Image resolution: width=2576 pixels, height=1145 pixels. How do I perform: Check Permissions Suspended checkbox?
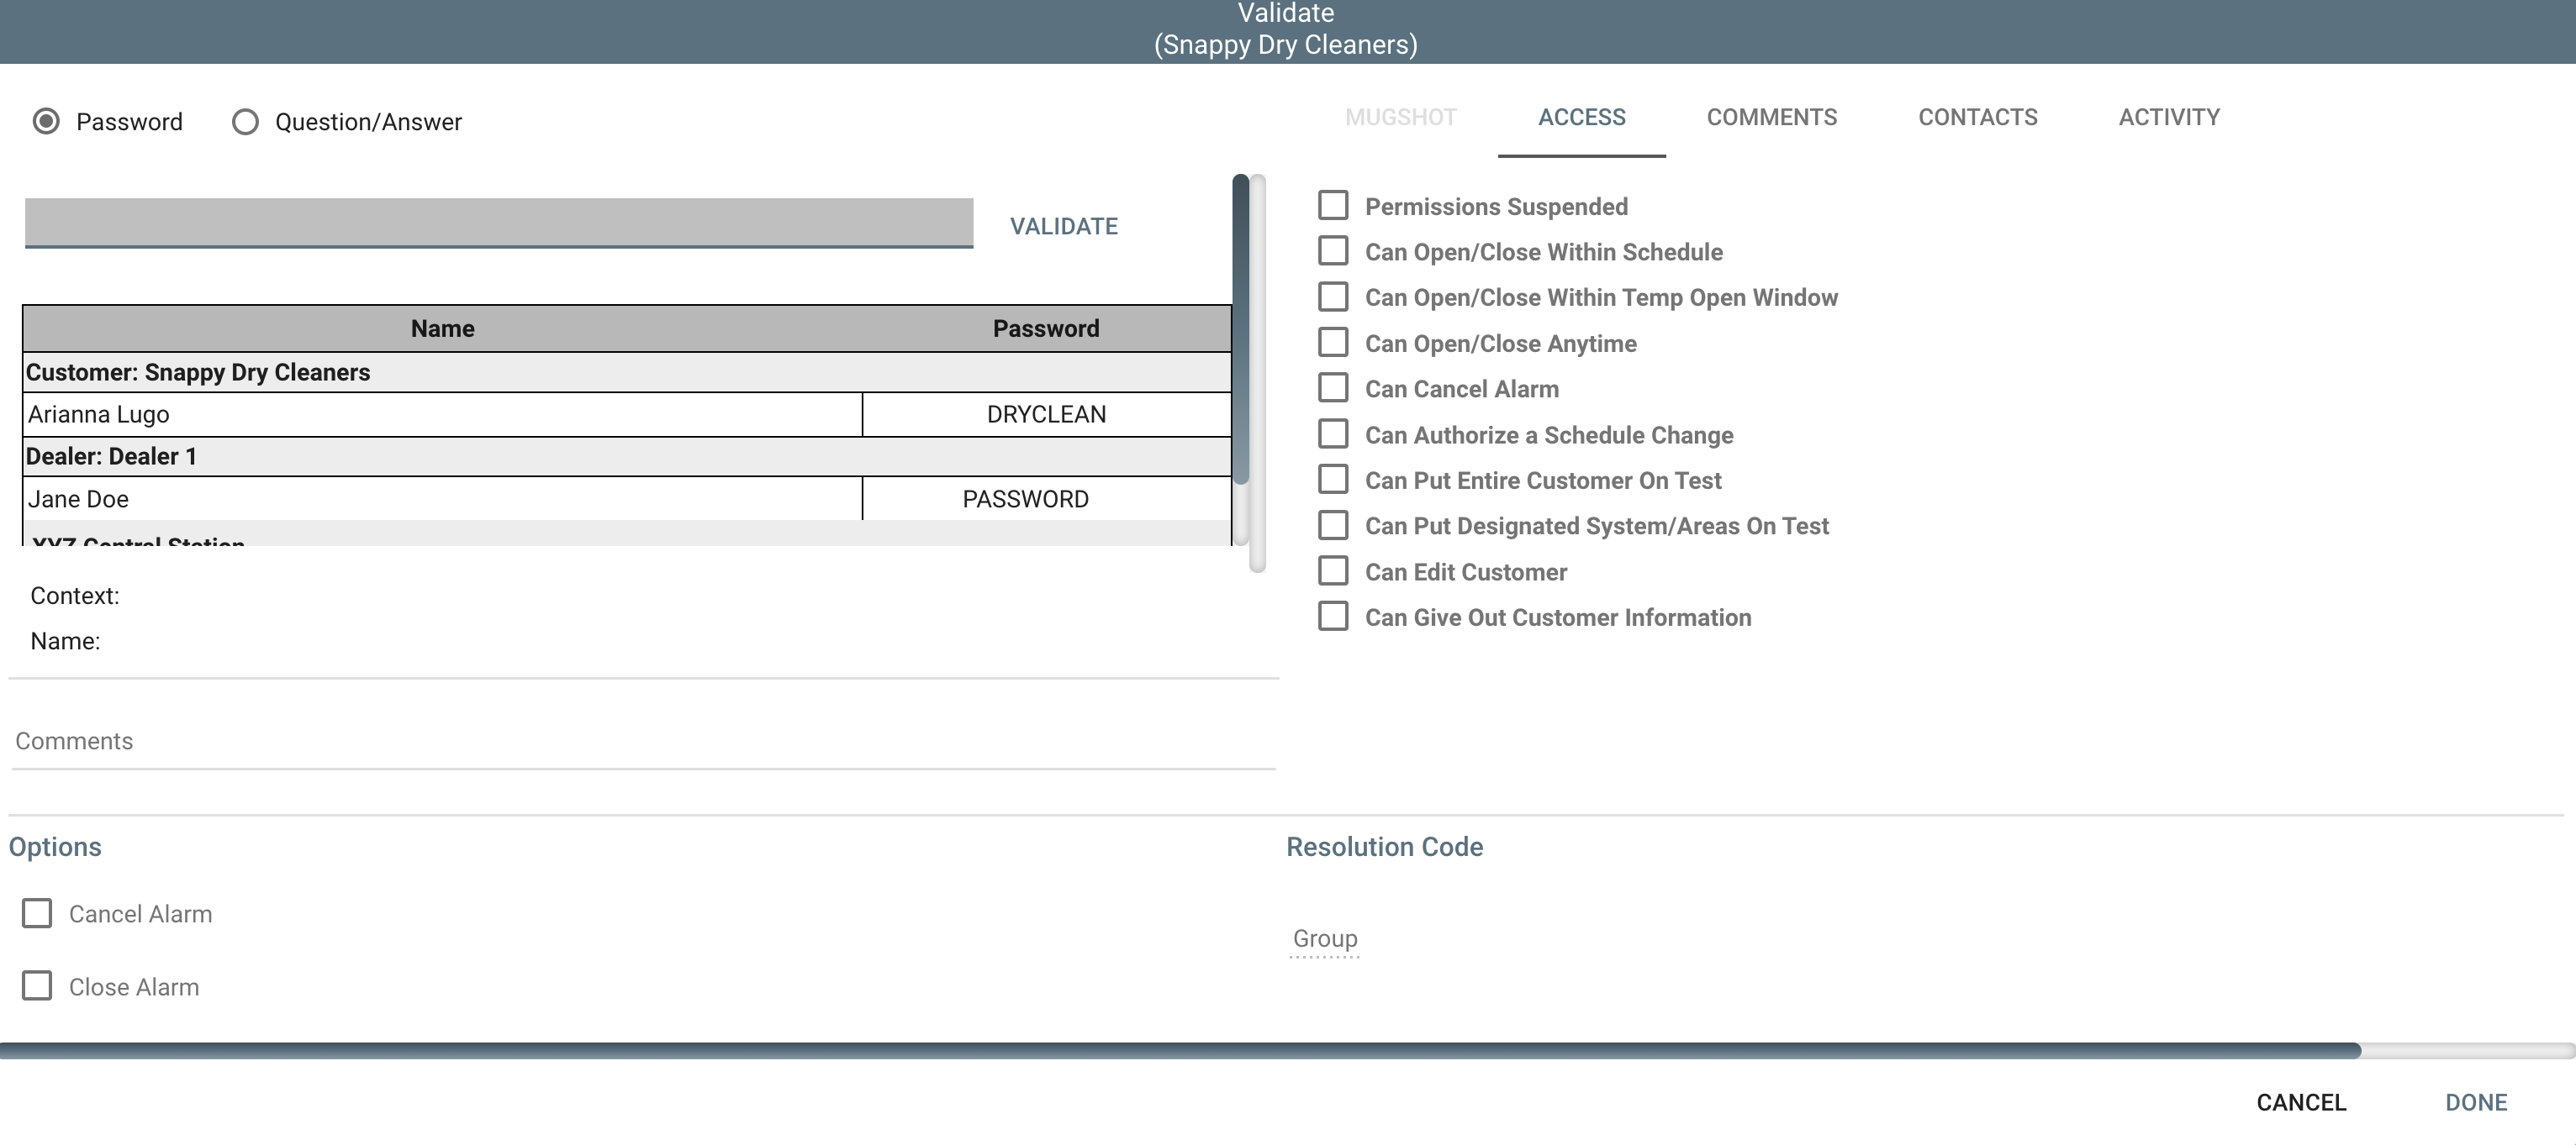pos(1332,206)
